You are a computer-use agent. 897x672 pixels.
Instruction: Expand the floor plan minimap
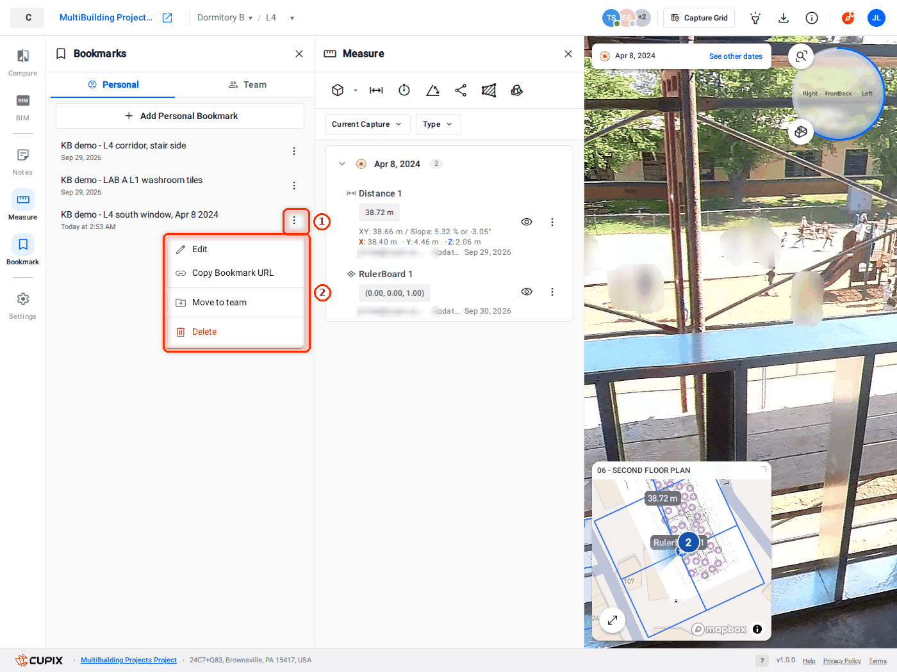point(613,620)
